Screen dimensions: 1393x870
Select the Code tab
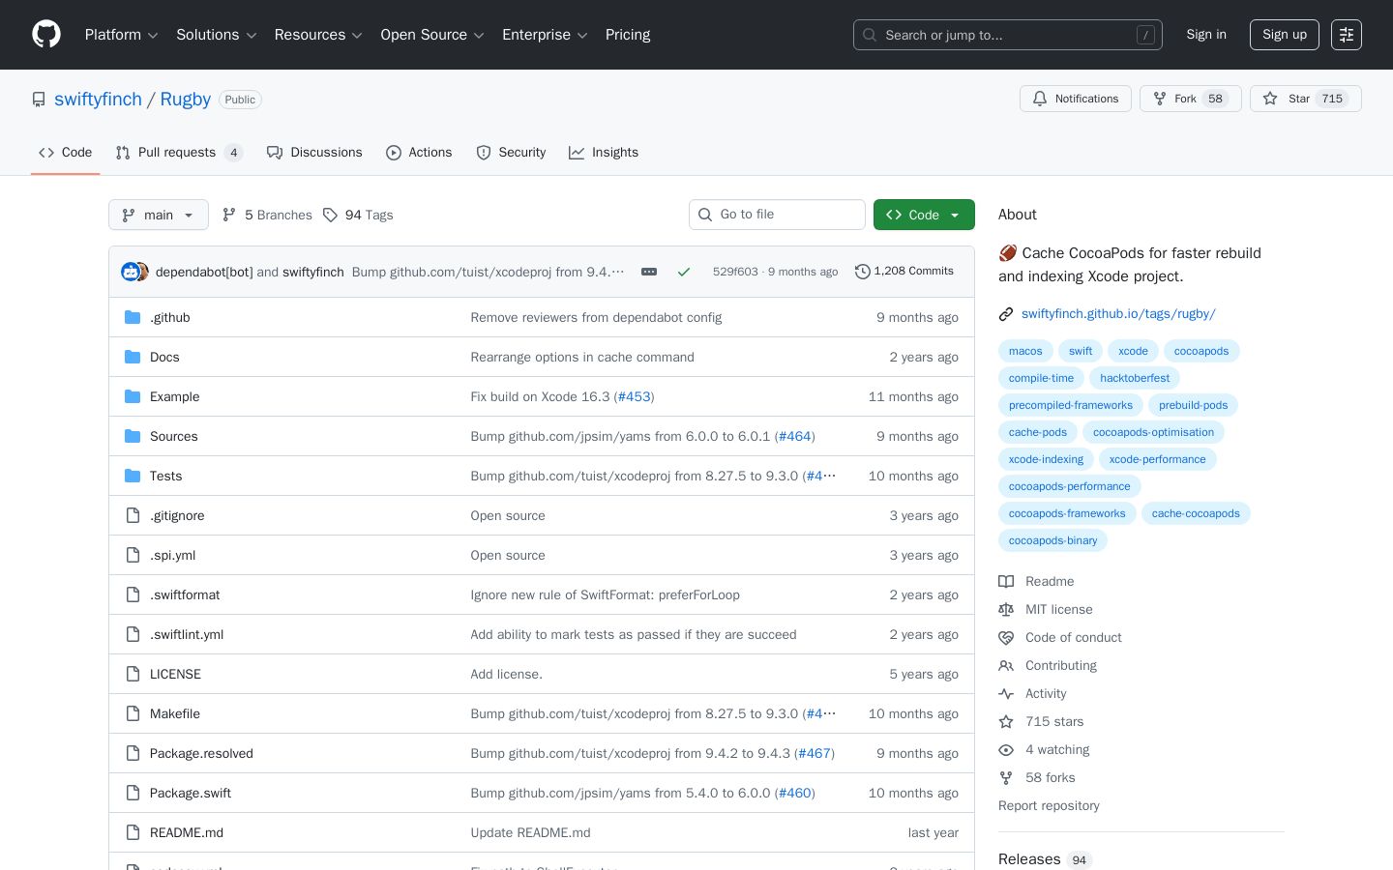pyautogui.click(x=66, y=153)
